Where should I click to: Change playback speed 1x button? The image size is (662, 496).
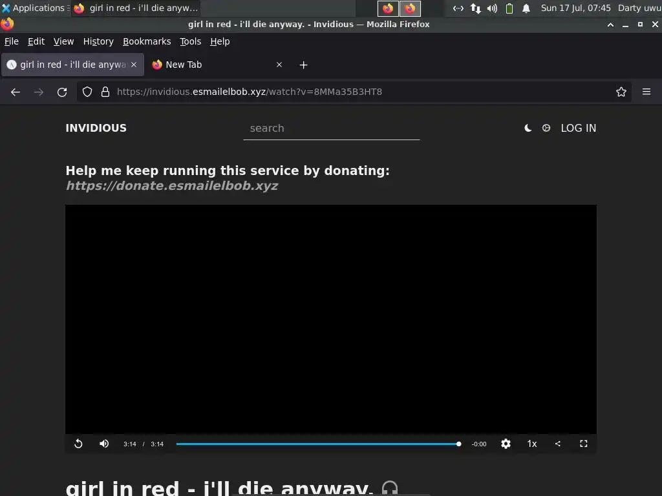(532, 444)
